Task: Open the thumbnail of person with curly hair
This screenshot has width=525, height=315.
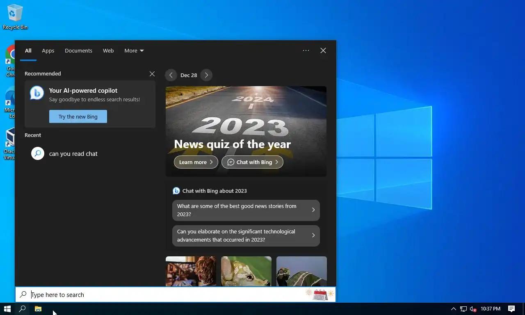Action: (191, 271)
